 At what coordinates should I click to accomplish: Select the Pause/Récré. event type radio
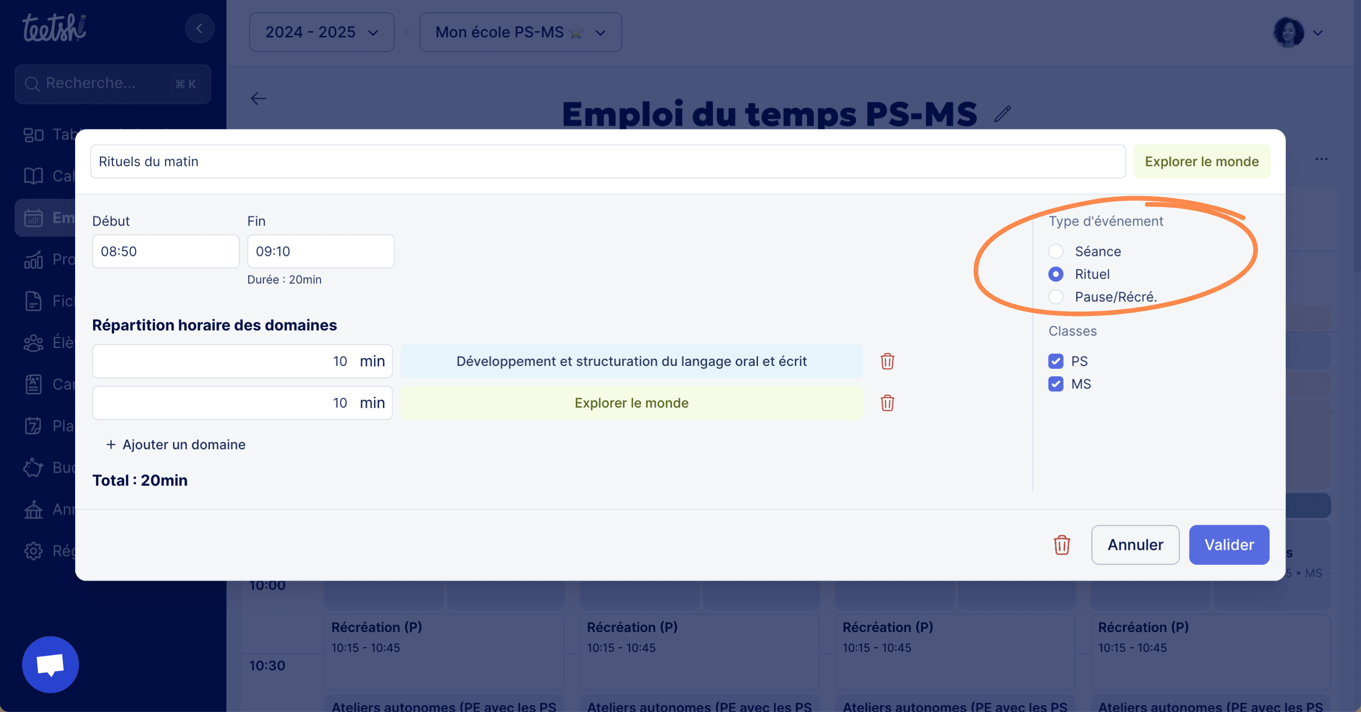click(x=1056, y=296)
